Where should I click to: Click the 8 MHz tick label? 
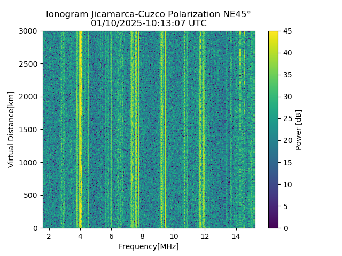click(x=143, y=236)
